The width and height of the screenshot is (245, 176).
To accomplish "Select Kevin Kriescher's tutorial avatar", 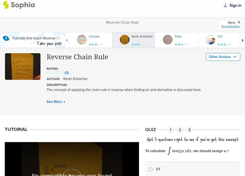I will point(124,40).
